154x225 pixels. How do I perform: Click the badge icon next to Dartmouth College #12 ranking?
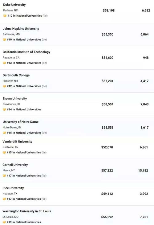tap(4, 86)
